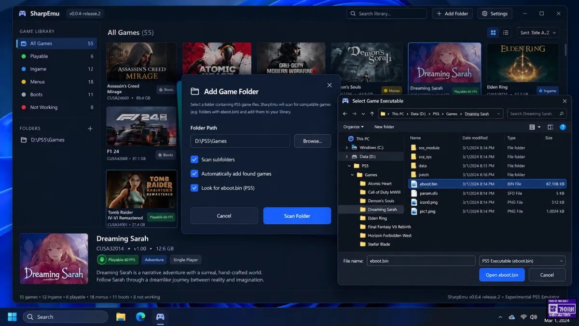
Task: Click the Search Dreaming Sarah field
Action: [x=537, y=114]
